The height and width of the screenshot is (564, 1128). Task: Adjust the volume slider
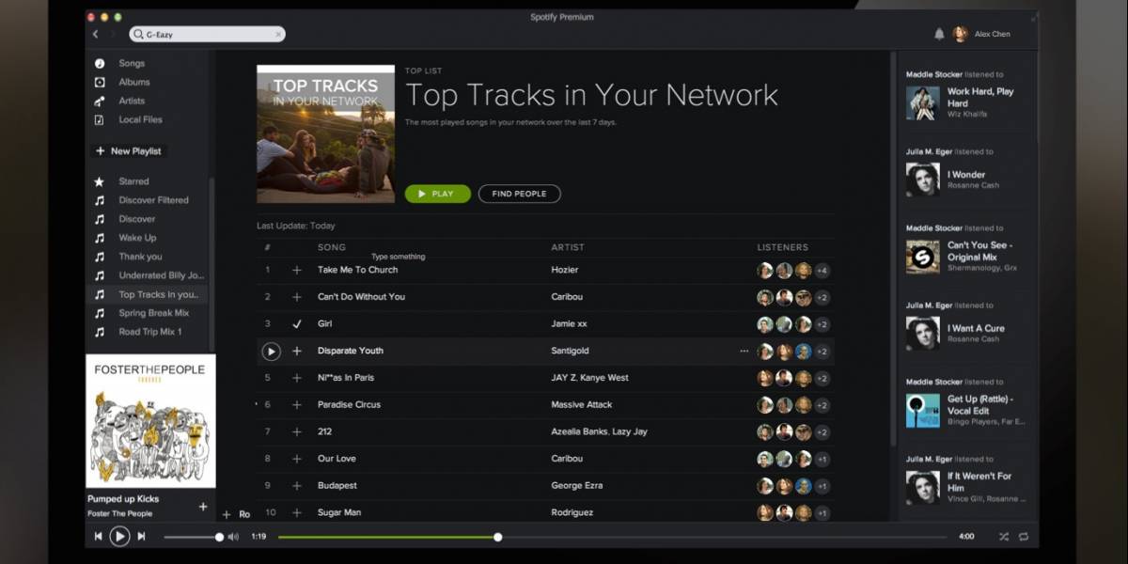[194, 537]
